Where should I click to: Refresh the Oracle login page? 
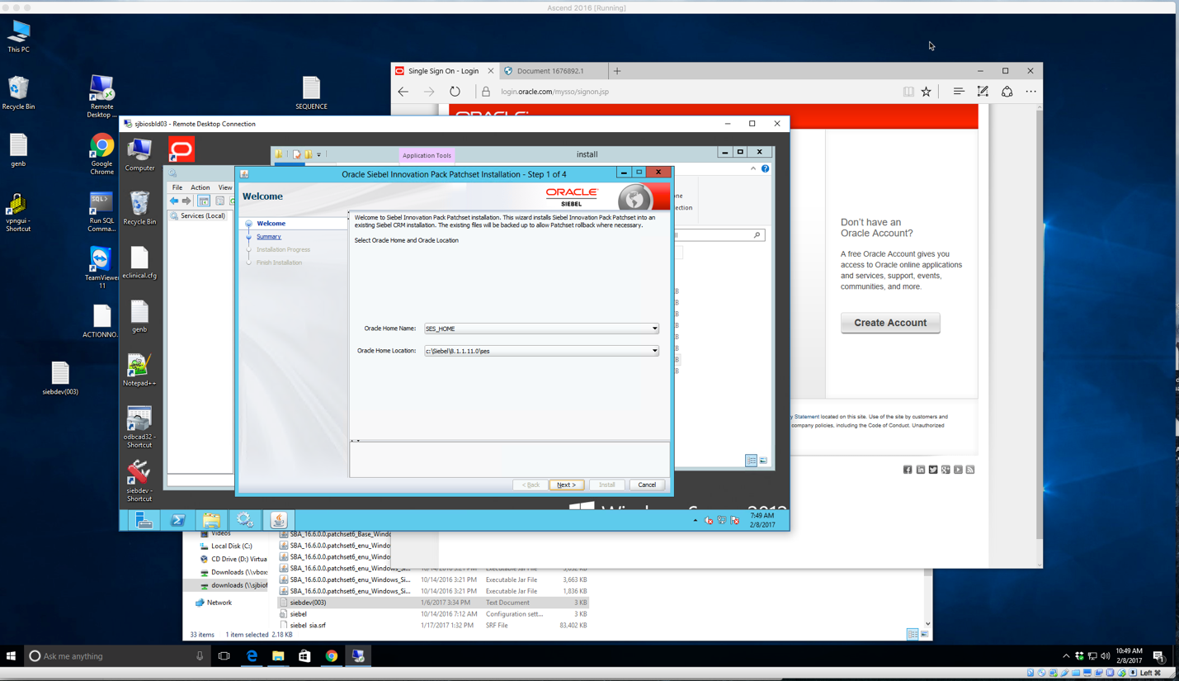(455, 92)
